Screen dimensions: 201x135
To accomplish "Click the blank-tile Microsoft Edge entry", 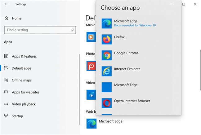I will [x=107, y=87].
